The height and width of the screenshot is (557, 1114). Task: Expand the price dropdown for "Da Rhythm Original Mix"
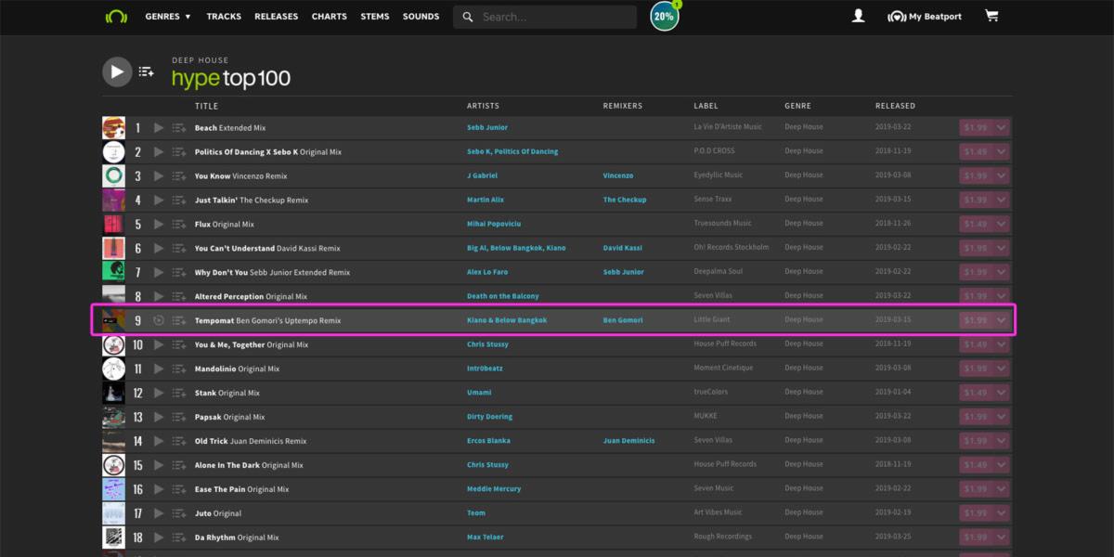click(x=1001, y=536)
